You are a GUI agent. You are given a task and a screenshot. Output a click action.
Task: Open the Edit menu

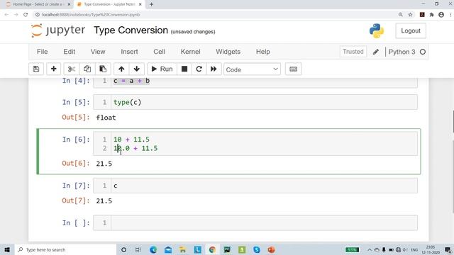click(70, 52)
